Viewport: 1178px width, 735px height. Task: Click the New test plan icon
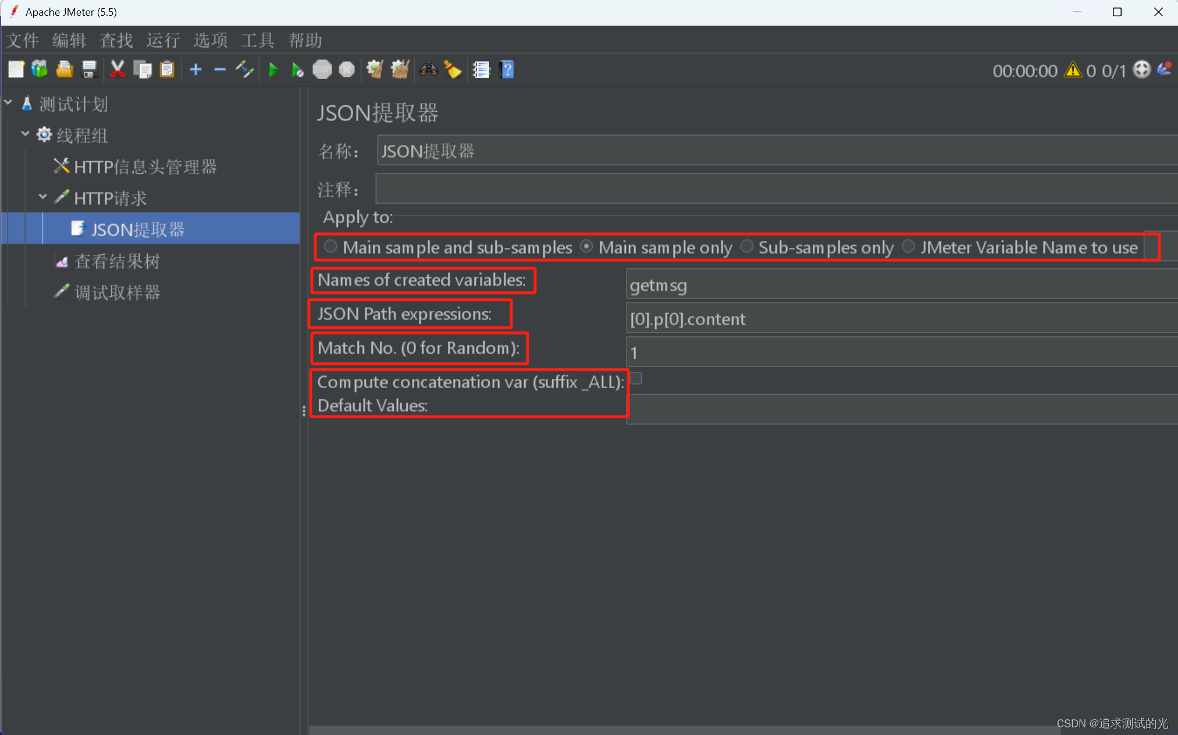pos(16,70)
